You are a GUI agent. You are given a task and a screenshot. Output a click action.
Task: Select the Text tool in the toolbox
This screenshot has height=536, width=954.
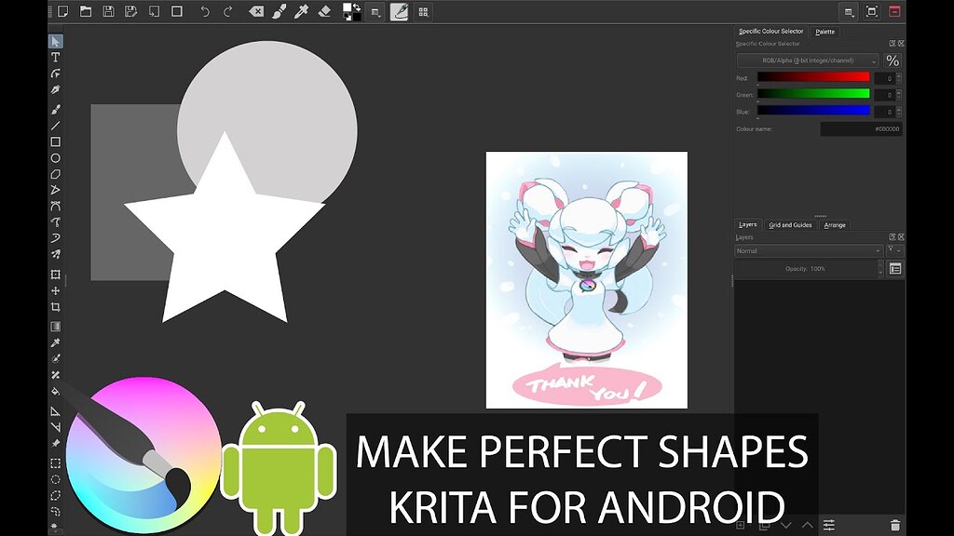pyautogui.click(x=56, y=58)
